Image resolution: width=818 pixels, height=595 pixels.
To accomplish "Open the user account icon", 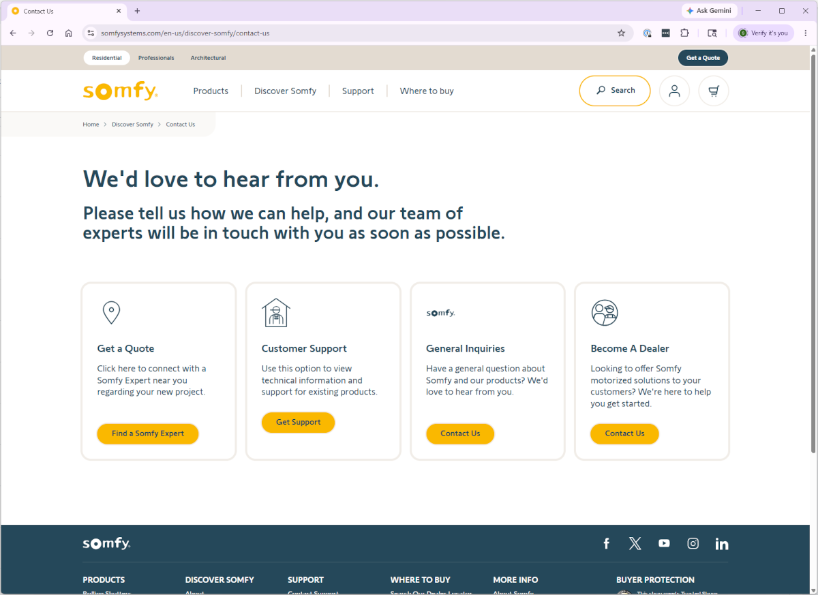I will 674,91.
